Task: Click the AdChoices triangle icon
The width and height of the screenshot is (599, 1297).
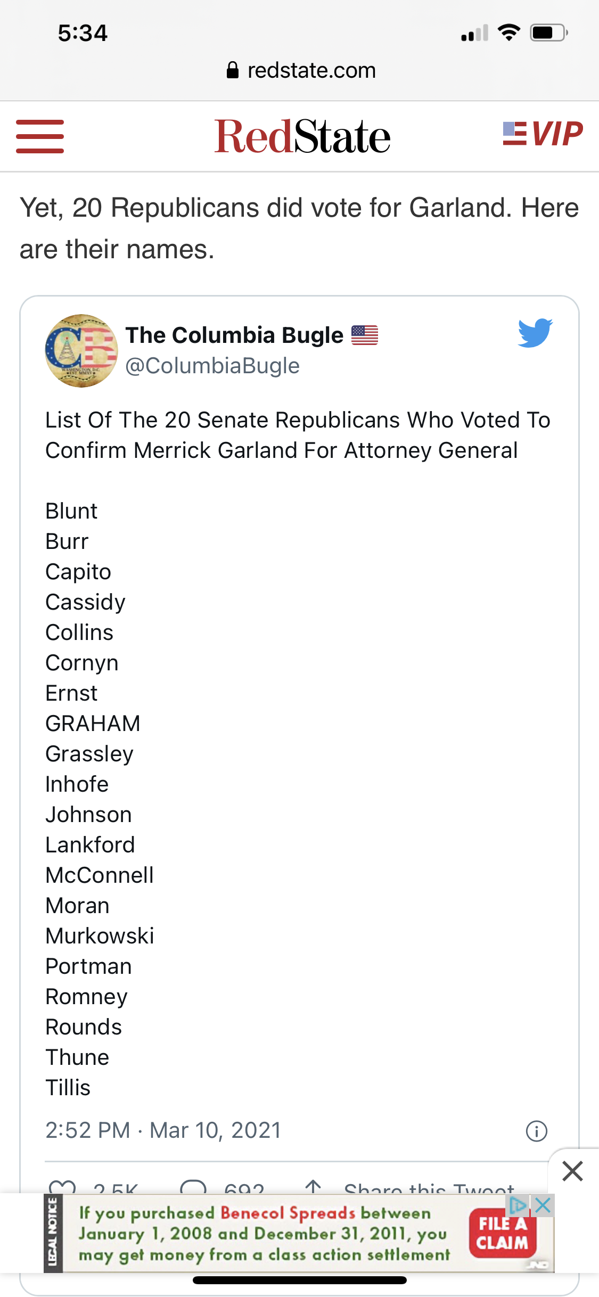Action: pos(518,1205)
